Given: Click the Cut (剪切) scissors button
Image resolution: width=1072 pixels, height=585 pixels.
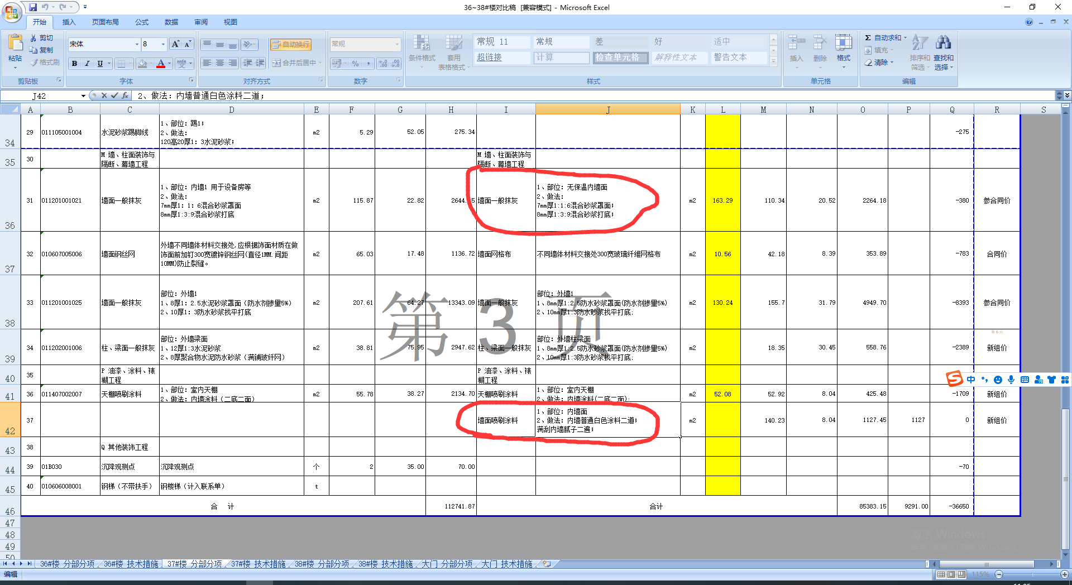Looking at the screenshot, I should tap(42, 38).
